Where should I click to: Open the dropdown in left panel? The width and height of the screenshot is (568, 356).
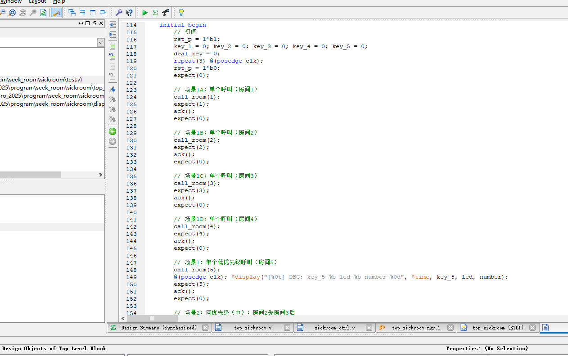pyautogui.click(x=100, y=42)
